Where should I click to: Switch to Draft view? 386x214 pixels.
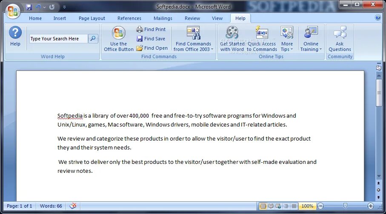coord(294,206)
